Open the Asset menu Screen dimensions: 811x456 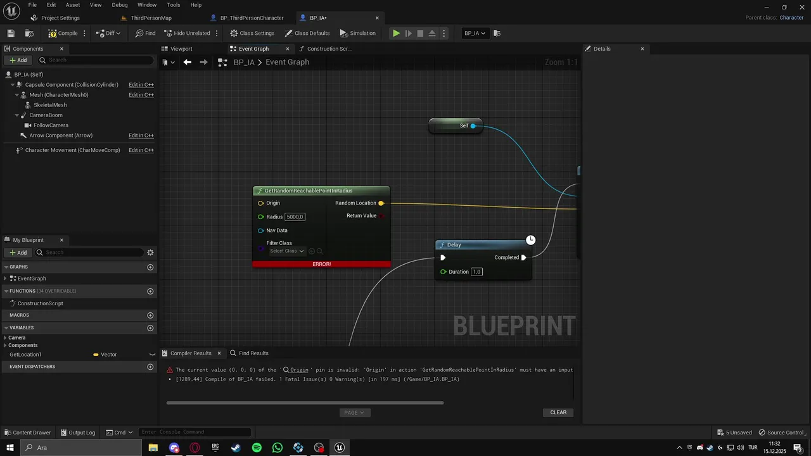point(73,4)
